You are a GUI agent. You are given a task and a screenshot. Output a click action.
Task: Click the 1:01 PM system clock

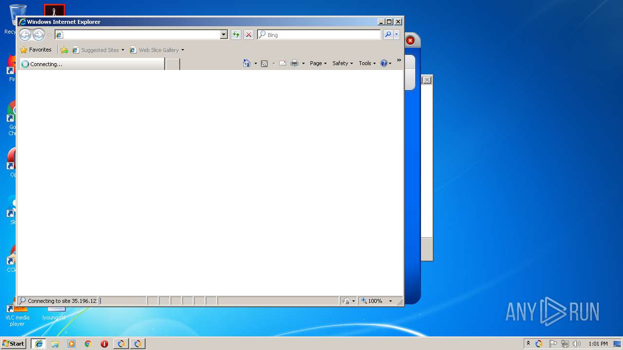click(598, 344)
